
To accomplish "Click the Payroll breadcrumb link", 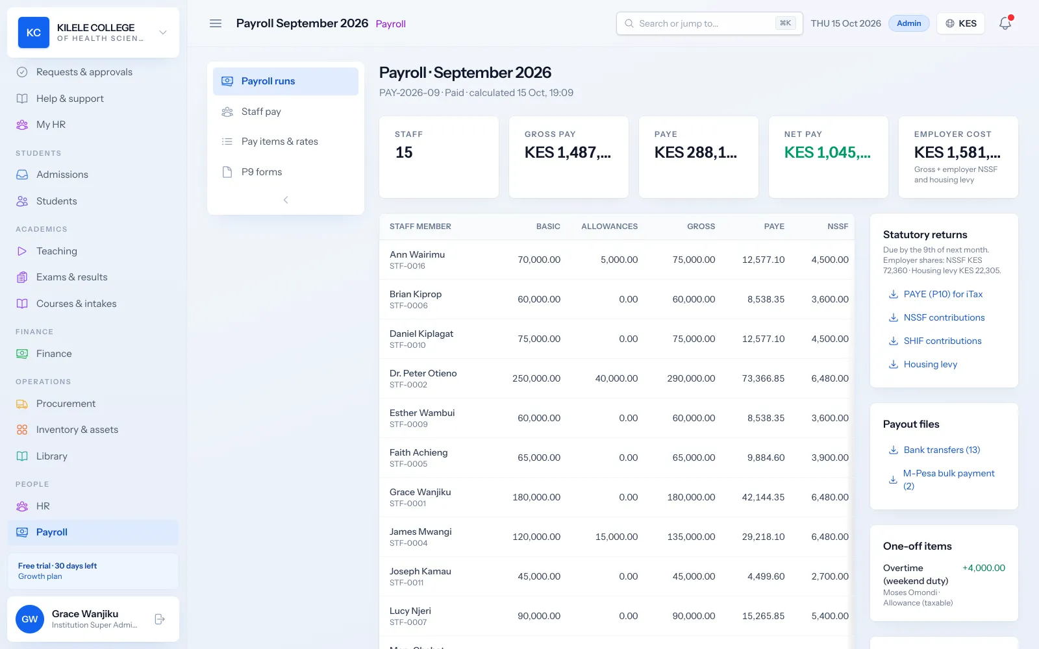I will click(390, 24).
